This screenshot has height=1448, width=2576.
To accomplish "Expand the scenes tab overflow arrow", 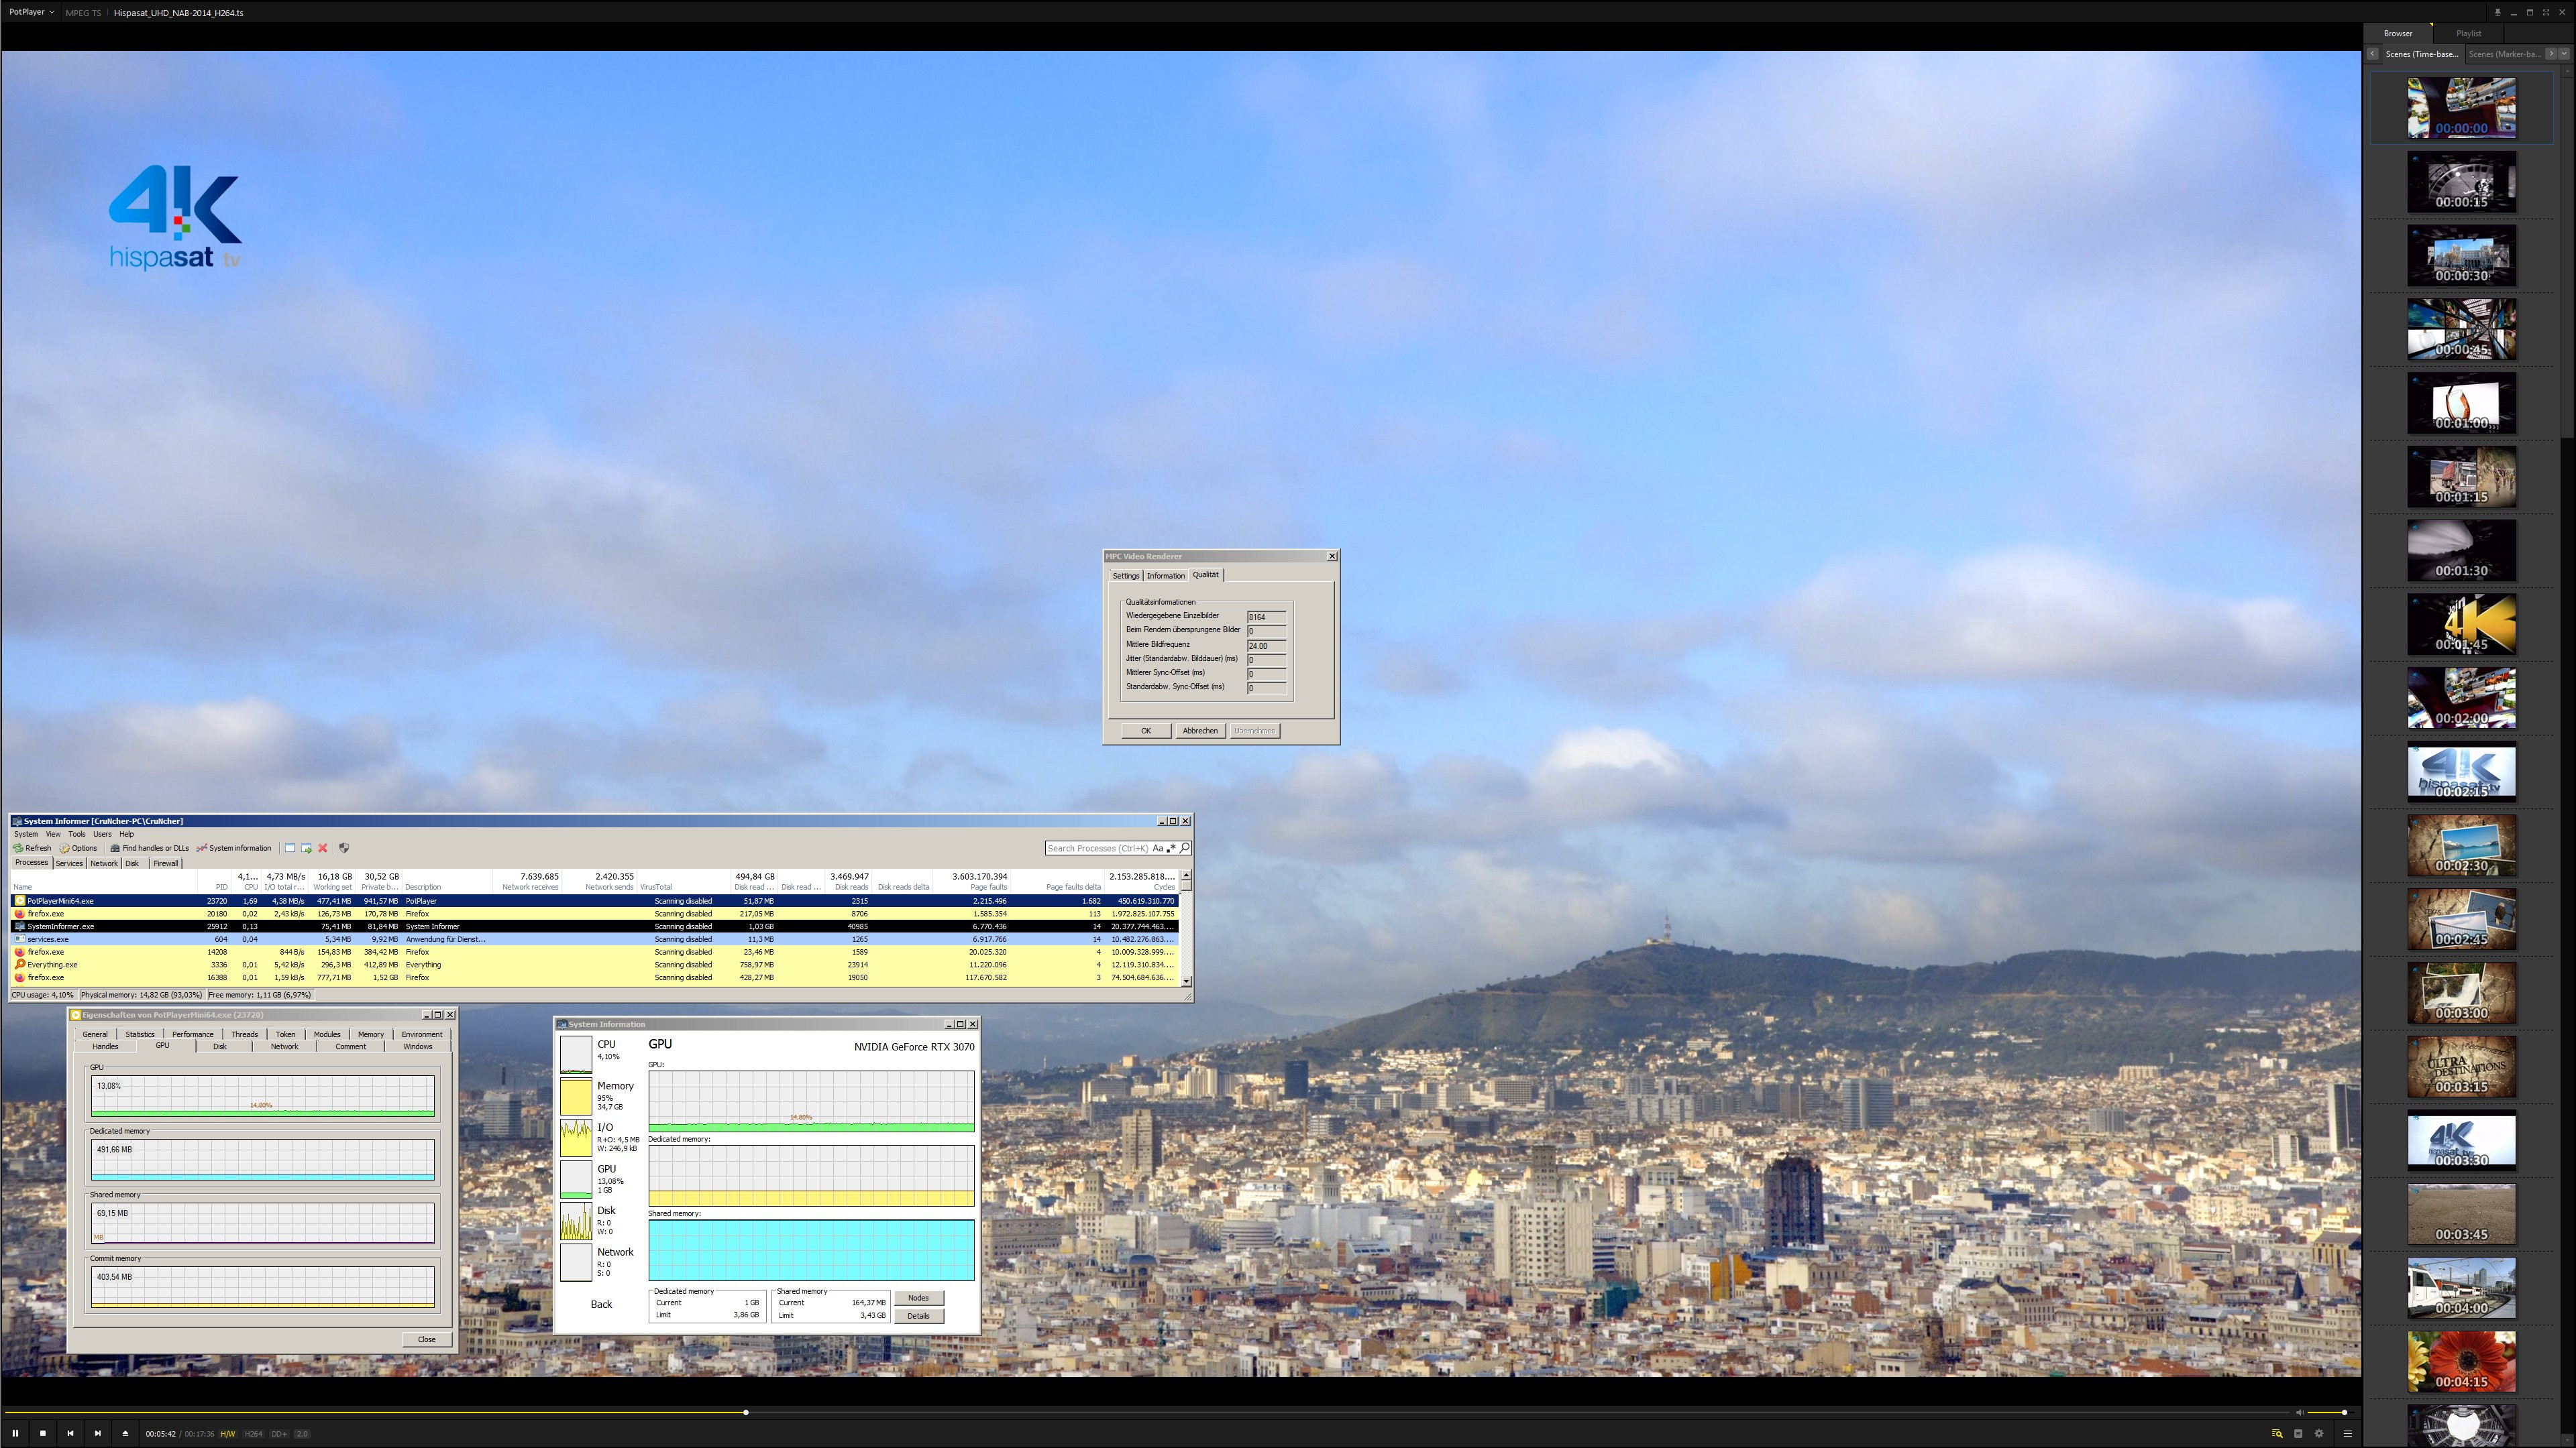I will click(2563, 54).
